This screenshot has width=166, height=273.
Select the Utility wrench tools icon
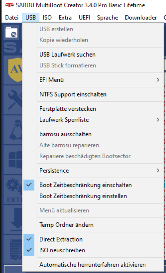[x=15, y=100]
